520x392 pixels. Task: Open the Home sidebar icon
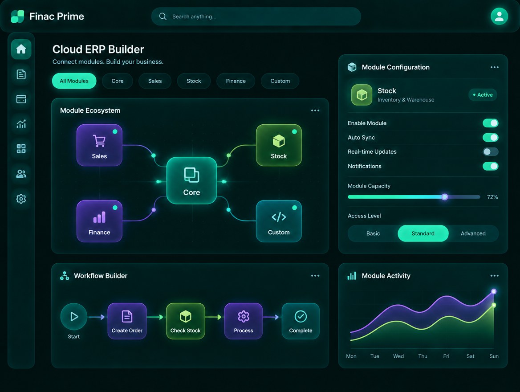[21, 49]
